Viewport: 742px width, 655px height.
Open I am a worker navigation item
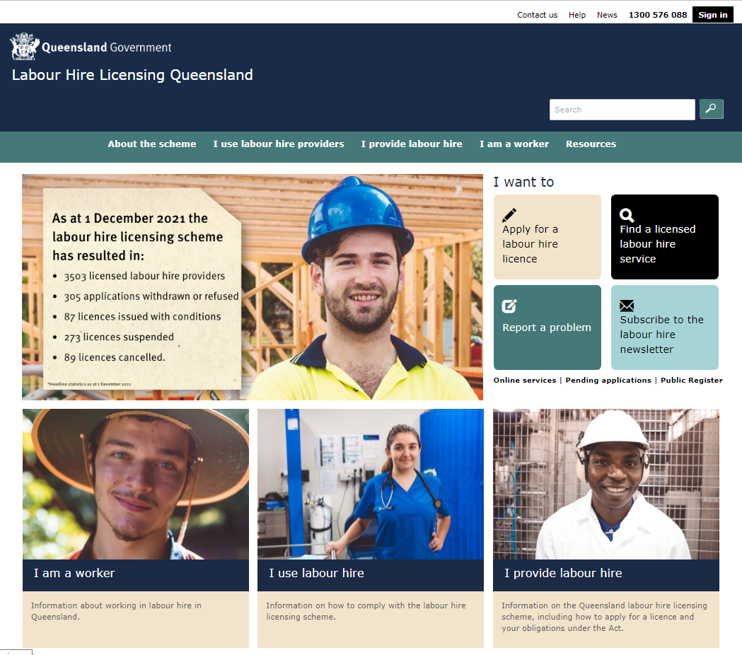pyautogui.click(x=514, y=144)
